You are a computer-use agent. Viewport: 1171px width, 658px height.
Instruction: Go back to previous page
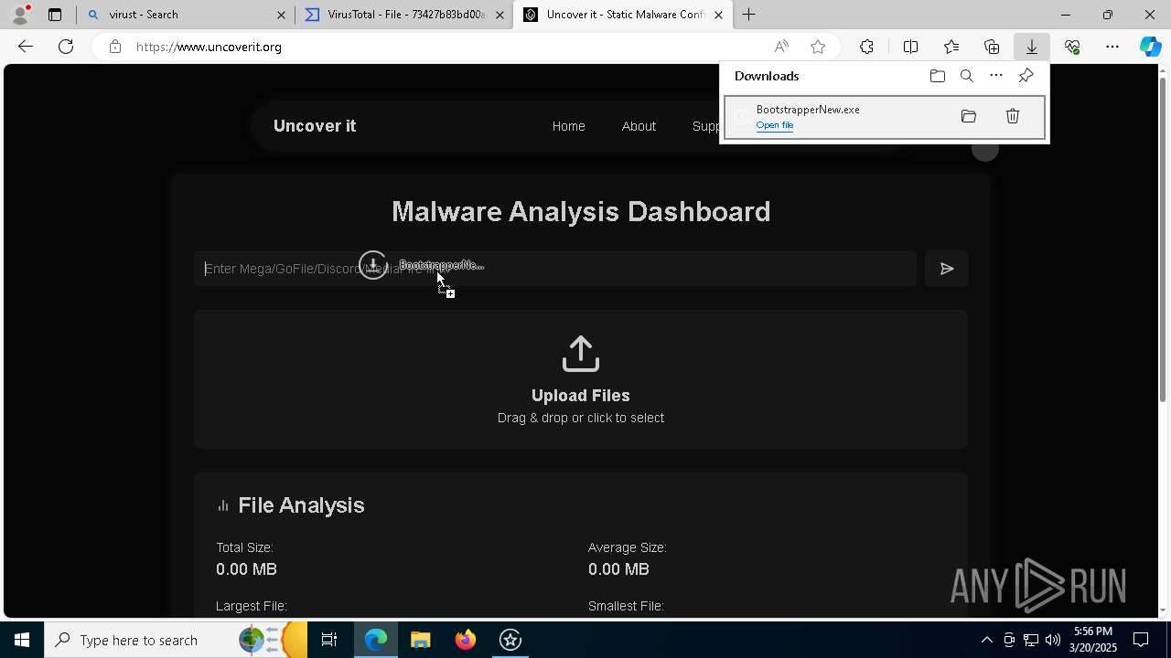(26, 47)
